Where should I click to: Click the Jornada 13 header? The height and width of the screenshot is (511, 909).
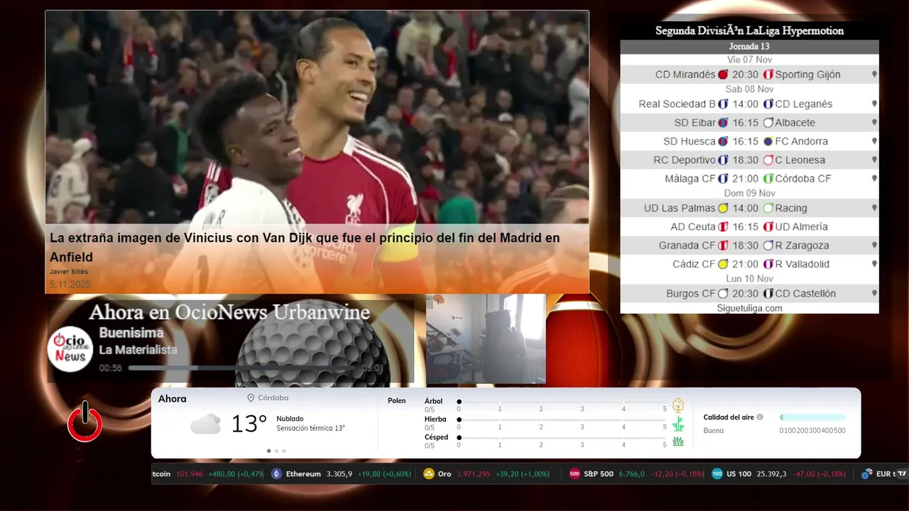pos(749,46)
